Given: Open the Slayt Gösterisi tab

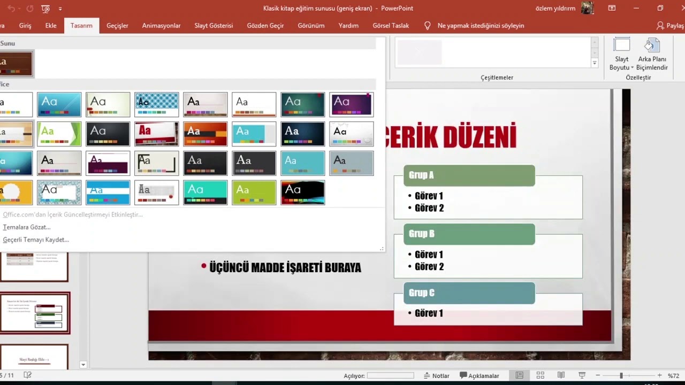Looking at the screenshot, I should [x=214, y=26].
